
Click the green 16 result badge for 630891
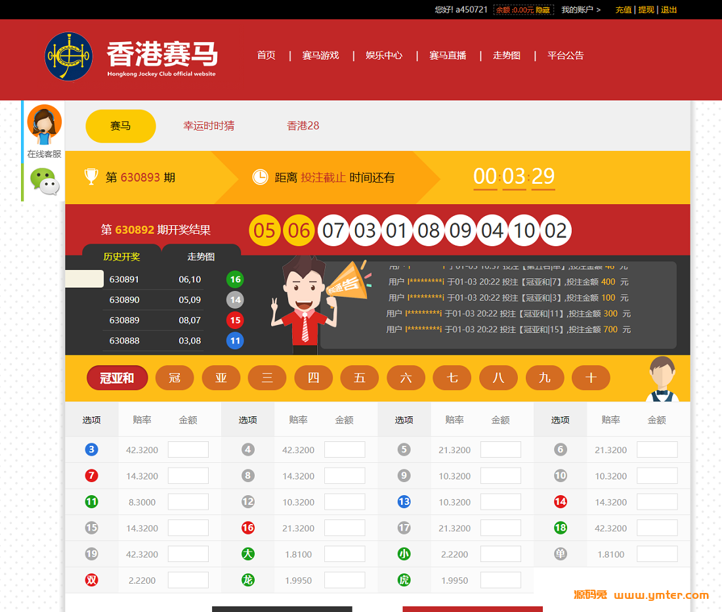(235, 279)
